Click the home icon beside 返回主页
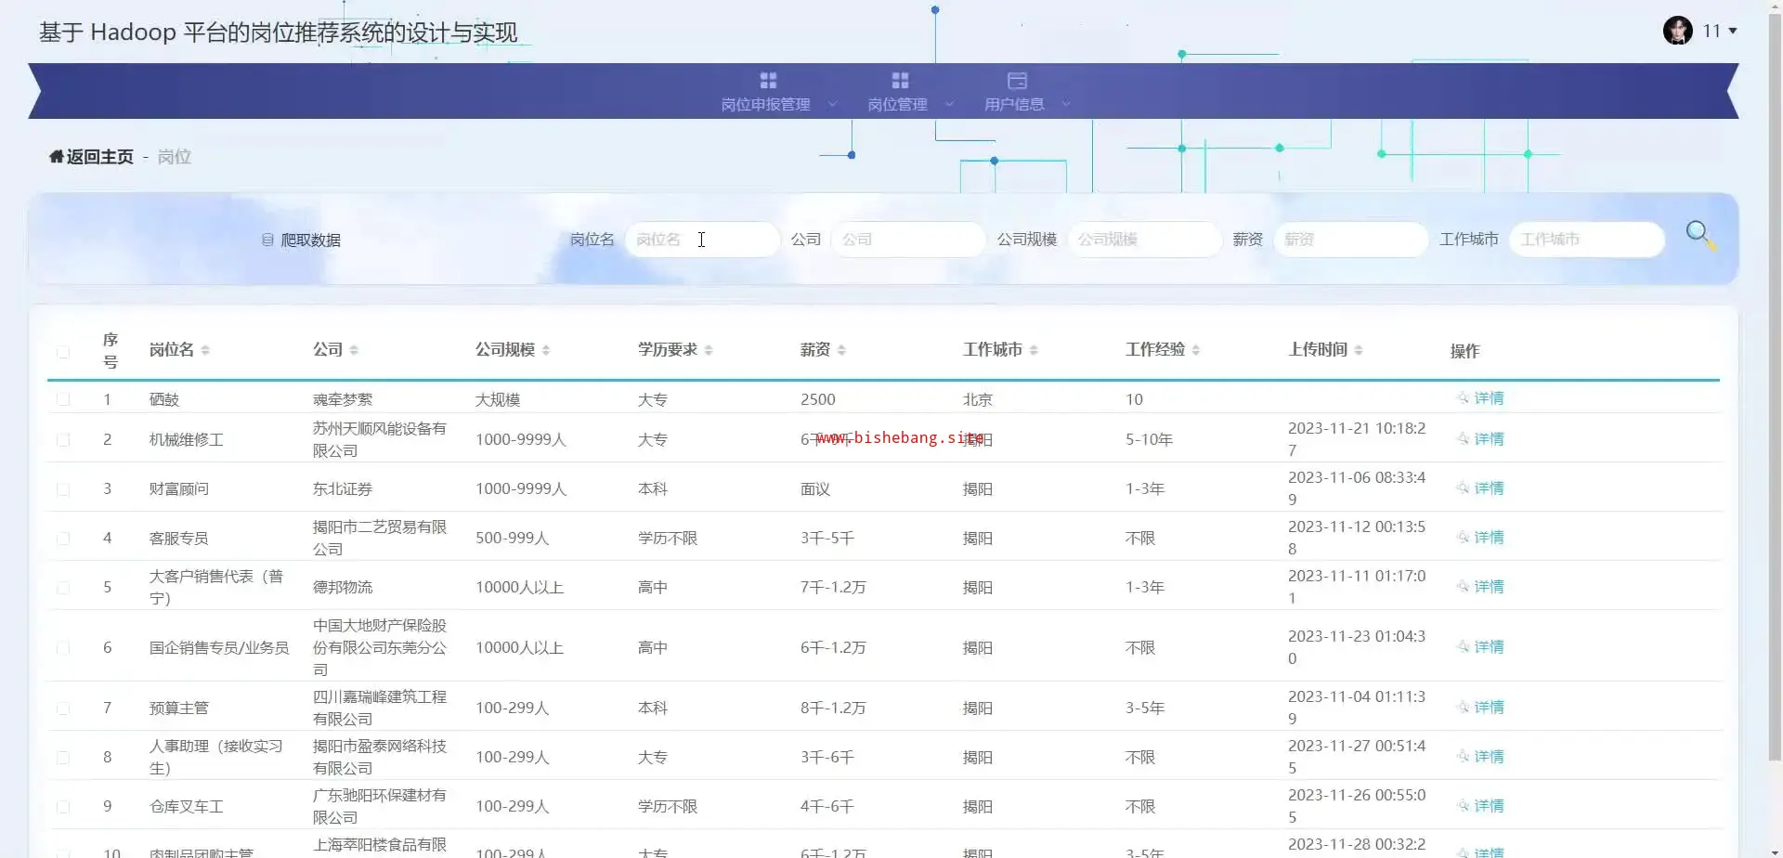This screenshot has height=858, width=1783. pos(57,157)
